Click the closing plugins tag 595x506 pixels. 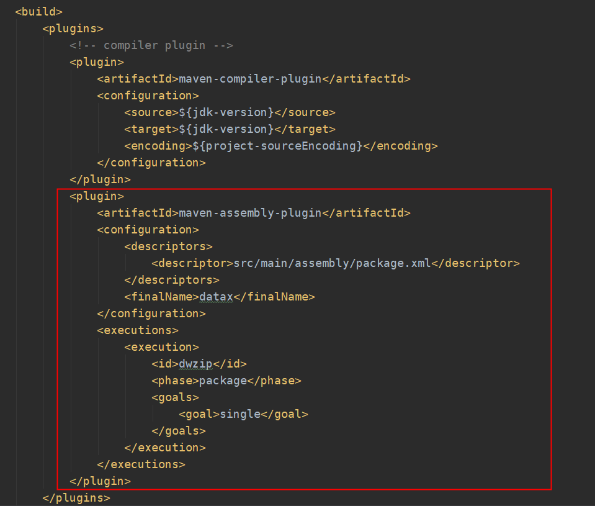[x=76, y=498]
